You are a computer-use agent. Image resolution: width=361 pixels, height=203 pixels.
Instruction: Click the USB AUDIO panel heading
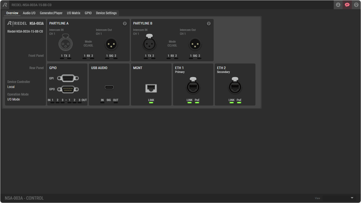click(x=99, y=68)
